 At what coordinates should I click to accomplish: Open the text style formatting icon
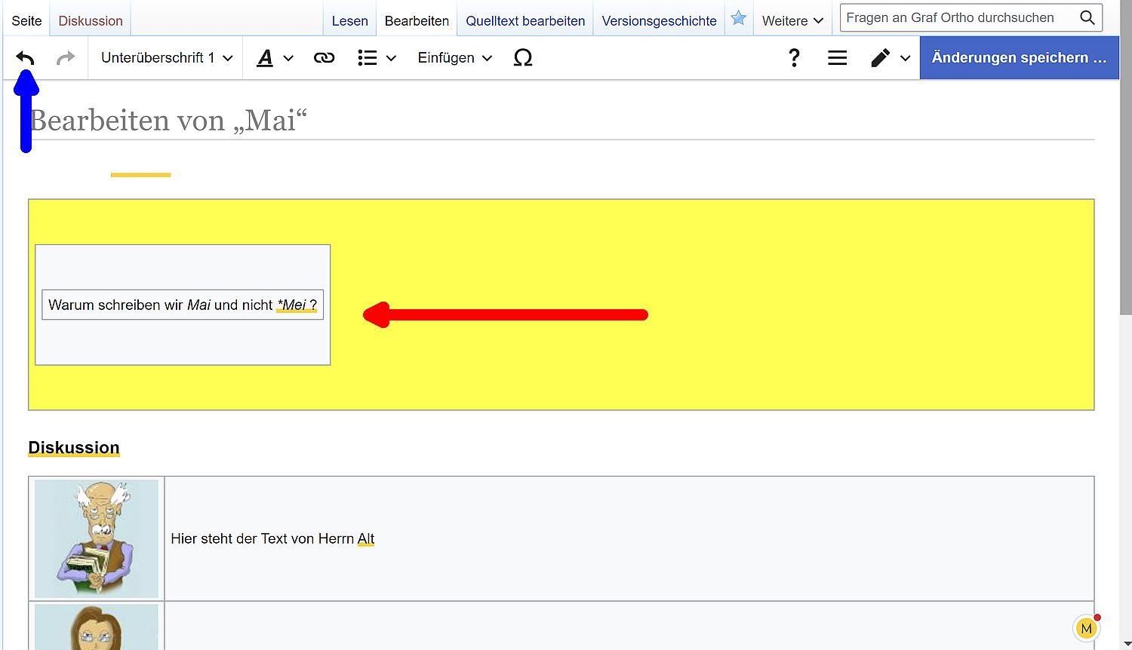pos(274,58)
